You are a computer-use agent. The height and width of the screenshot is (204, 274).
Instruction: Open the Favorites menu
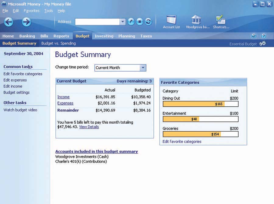click(x=32, y=11)
